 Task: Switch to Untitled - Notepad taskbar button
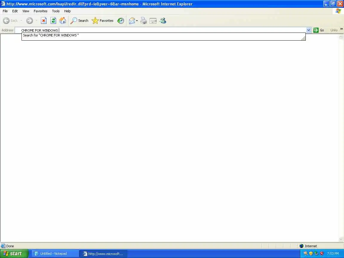coord(55,254)
